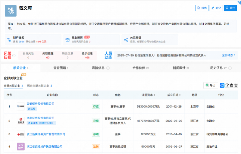This screenshot has width=241, height=154.
Task: Sort table by 注册资本 column
Action: 155,95
